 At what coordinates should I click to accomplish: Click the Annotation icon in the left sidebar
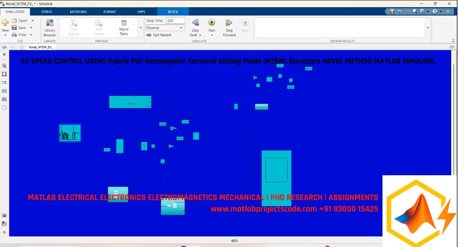click(x=4, y=91)
